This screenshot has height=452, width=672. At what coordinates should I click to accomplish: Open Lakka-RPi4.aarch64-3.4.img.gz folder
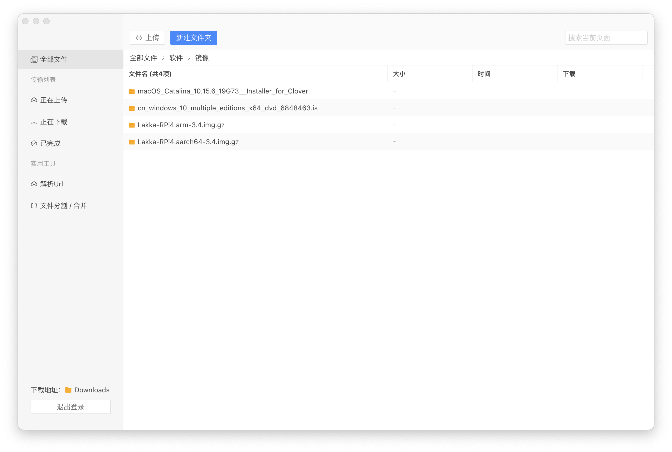coord(188,142)
